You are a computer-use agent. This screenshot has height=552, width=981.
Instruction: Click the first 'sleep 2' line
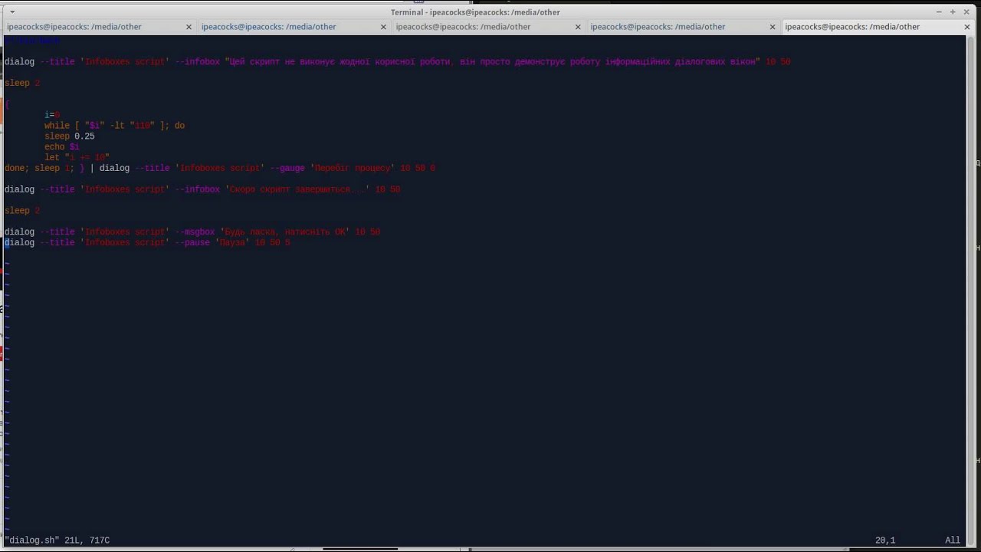pos(22,83)
